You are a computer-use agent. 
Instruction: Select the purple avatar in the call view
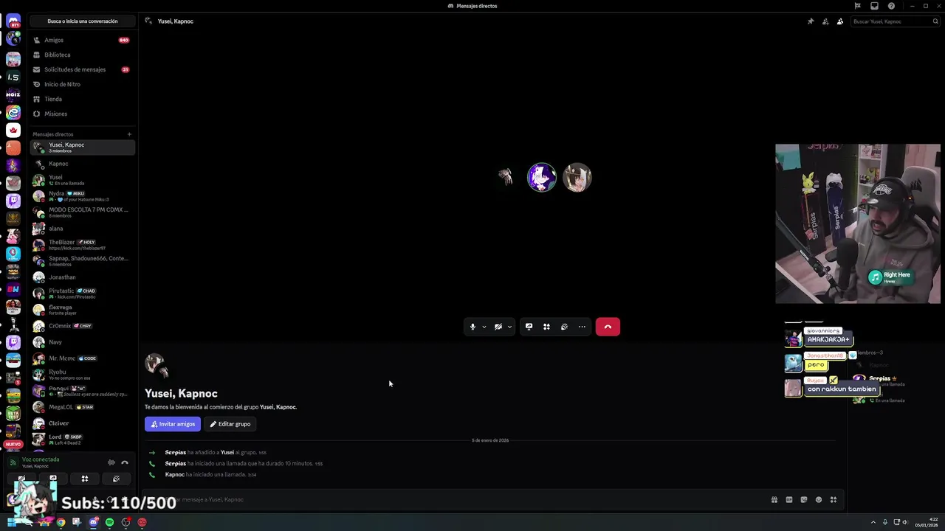542,178
